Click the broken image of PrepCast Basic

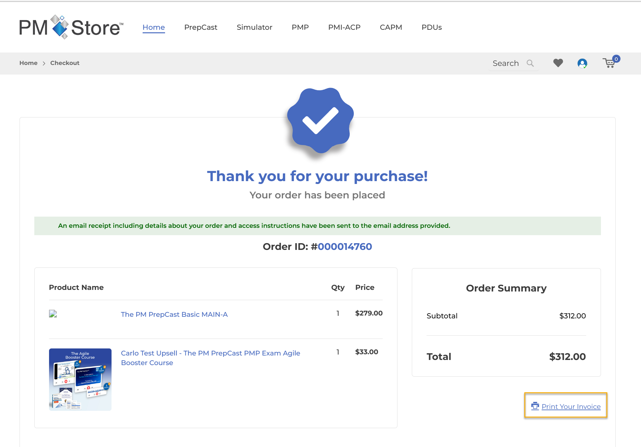[53, 314]
